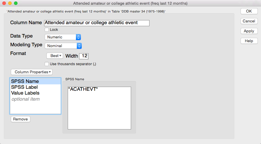Cancel the column info dialog

[249, 21]
